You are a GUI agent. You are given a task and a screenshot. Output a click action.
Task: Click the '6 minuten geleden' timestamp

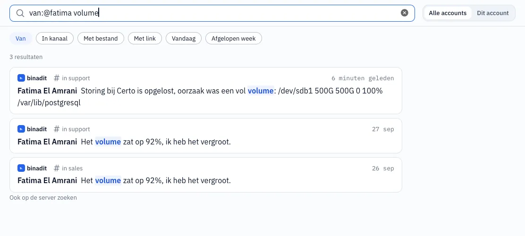coord(363,78)
